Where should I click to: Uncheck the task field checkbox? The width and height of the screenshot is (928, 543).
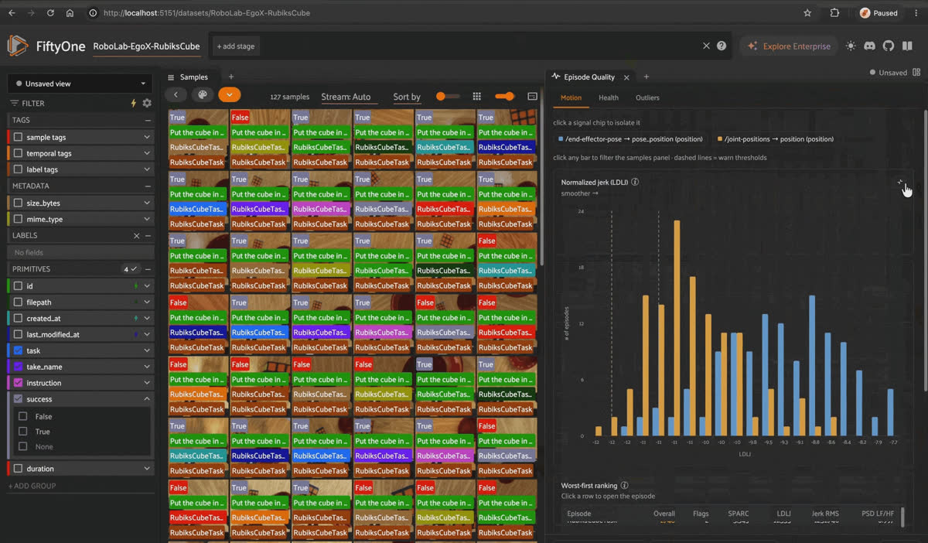(x=19, y=350)
